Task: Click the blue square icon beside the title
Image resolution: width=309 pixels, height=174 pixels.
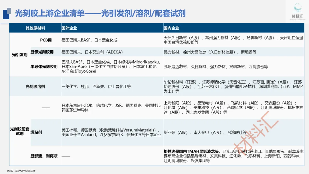Action: pyautogui.click(x=7, y=13)
